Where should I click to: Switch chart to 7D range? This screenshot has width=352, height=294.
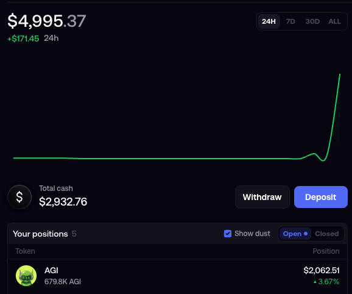point(290,21)
